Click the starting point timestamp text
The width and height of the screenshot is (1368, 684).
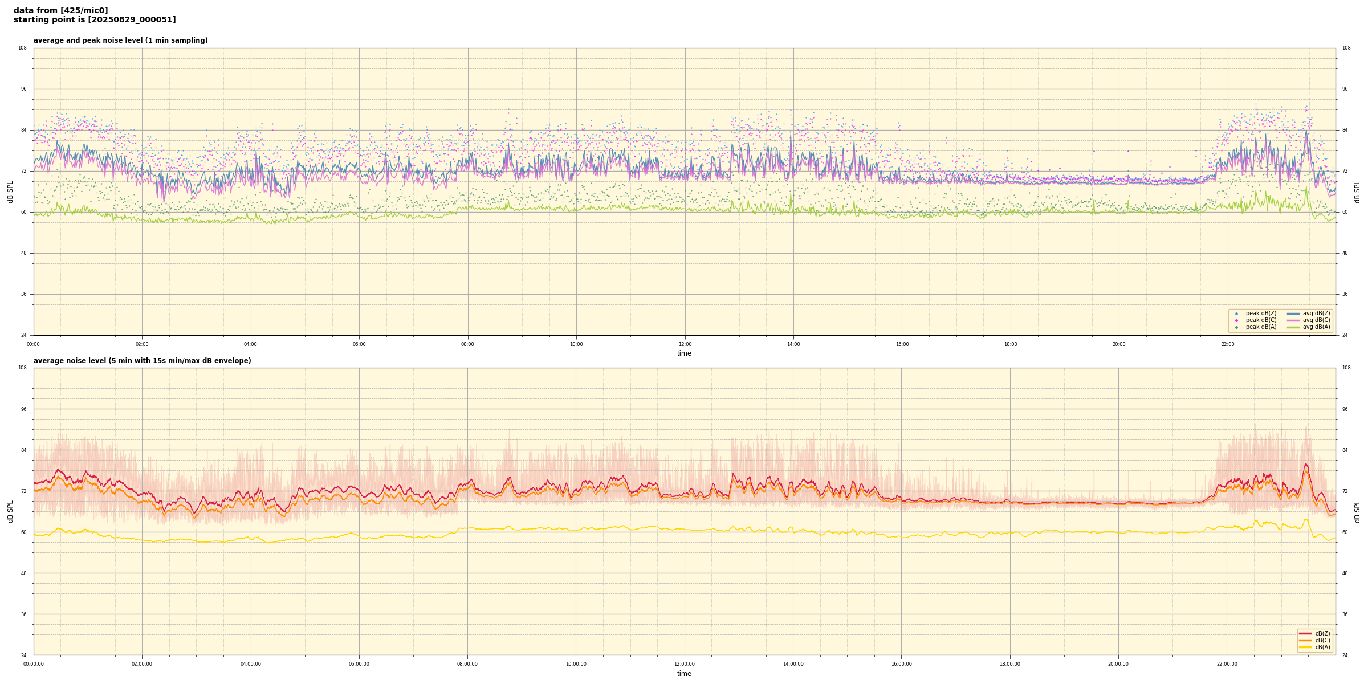point(95,20)
